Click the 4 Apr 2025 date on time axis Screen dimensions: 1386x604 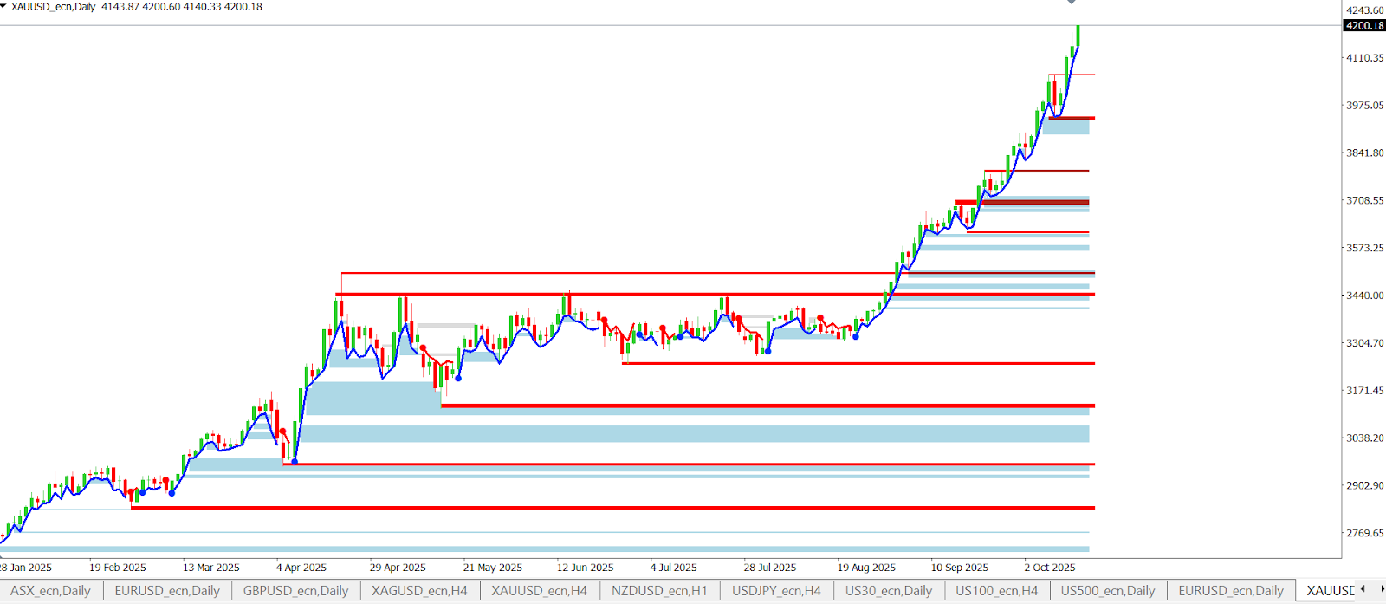(x=301, y=568)
